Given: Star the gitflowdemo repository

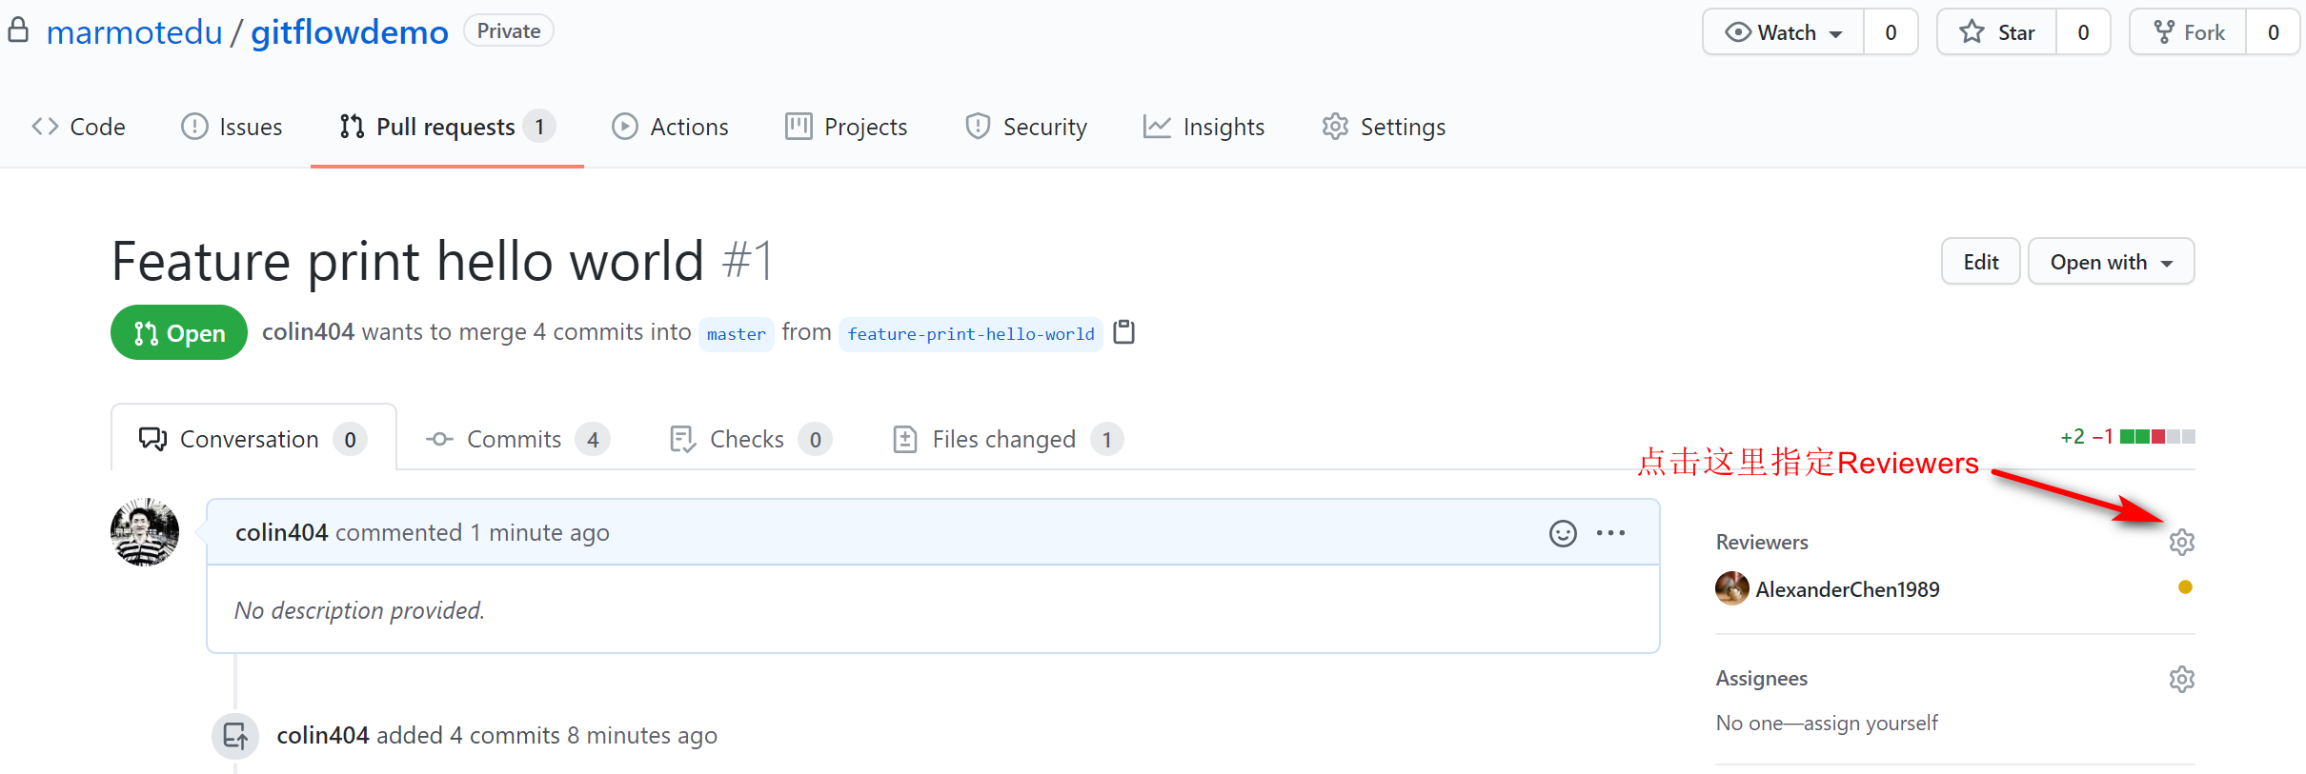Looking at the screenshot, I should pos(1997,32).
